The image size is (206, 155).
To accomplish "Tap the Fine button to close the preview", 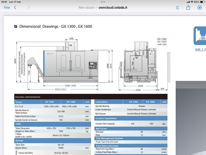I will click(x=7, y=8).
